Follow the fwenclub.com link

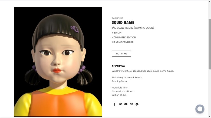pyautogui.click(x=134, y=77)
